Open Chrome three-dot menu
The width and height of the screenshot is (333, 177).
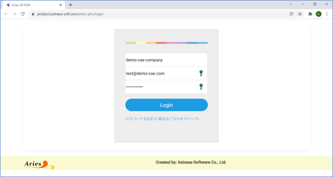coord(327,14)
